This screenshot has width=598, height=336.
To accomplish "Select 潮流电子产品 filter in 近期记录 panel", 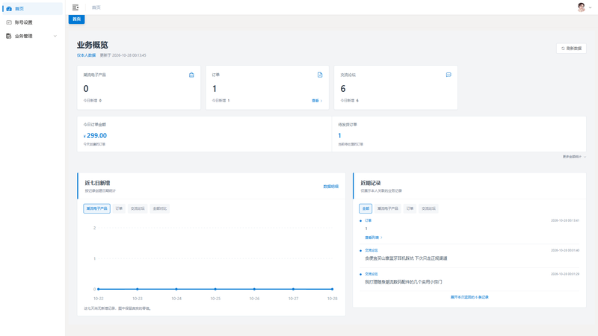I will pos(388,208).
